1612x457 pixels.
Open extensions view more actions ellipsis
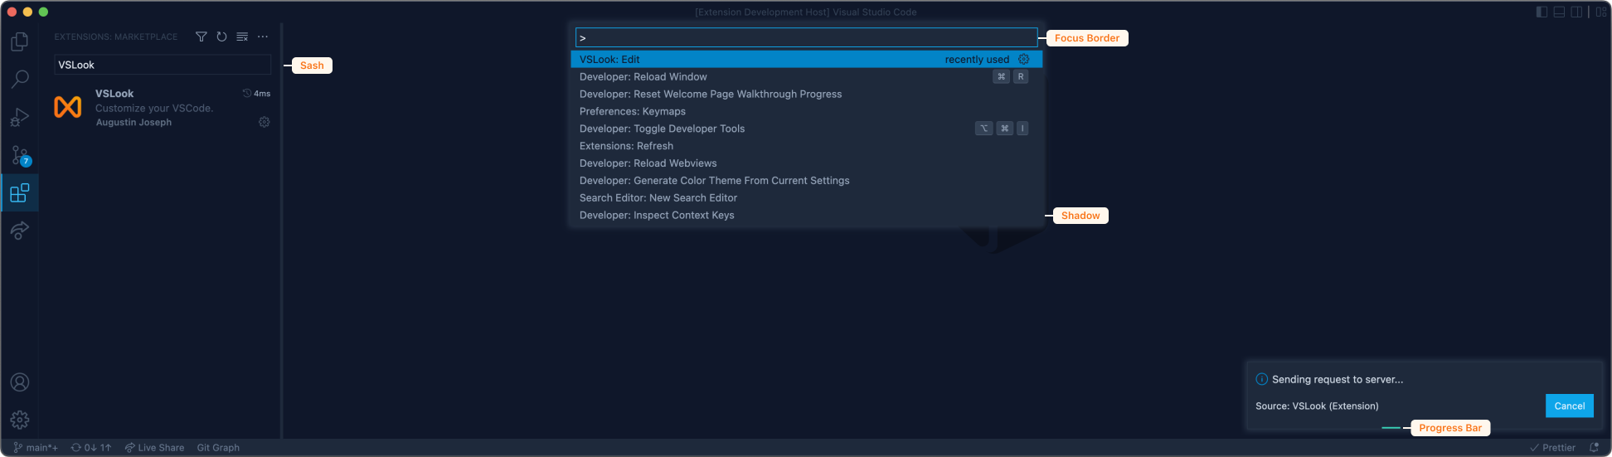coord(263,36)
